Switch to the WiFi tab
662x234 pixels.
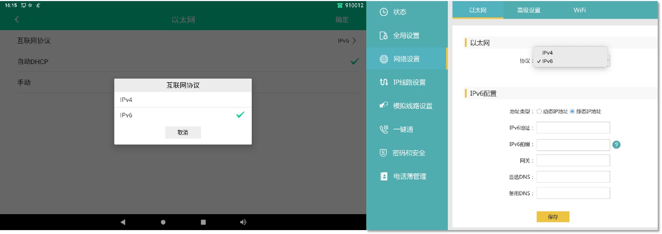579,10
